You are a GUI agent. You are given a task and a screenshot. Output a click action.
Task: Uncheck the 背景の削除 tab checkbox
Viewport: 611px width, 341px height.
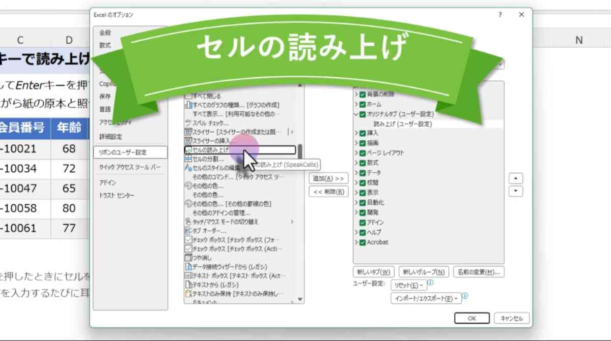click(363, 95)
